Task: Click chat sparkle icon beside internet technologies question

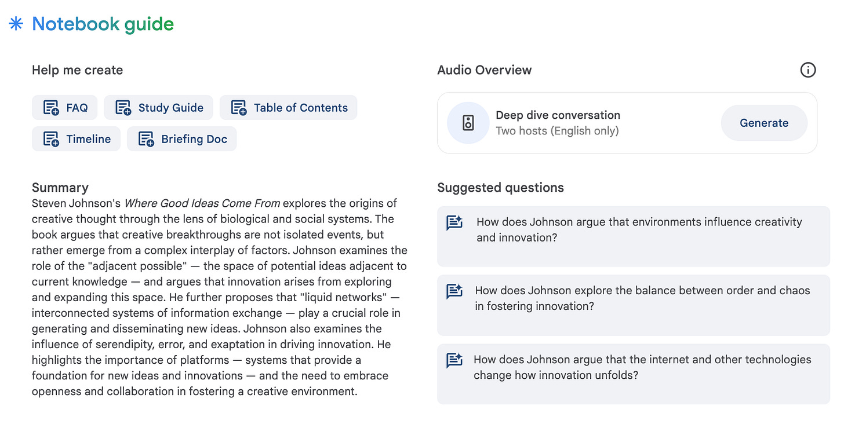Action: (454, 360)
